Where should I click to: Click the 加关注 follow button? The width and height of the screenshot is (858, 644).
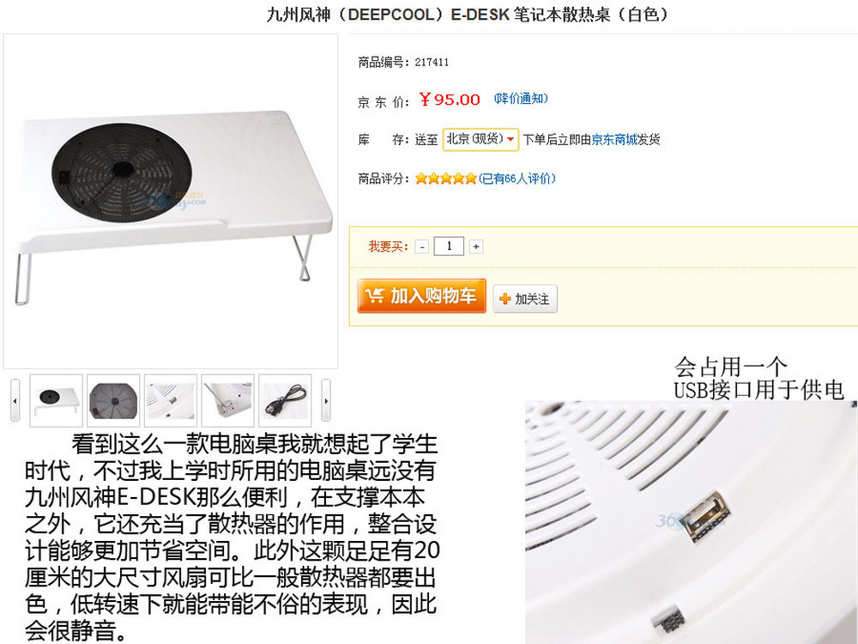tap(525, 299)
